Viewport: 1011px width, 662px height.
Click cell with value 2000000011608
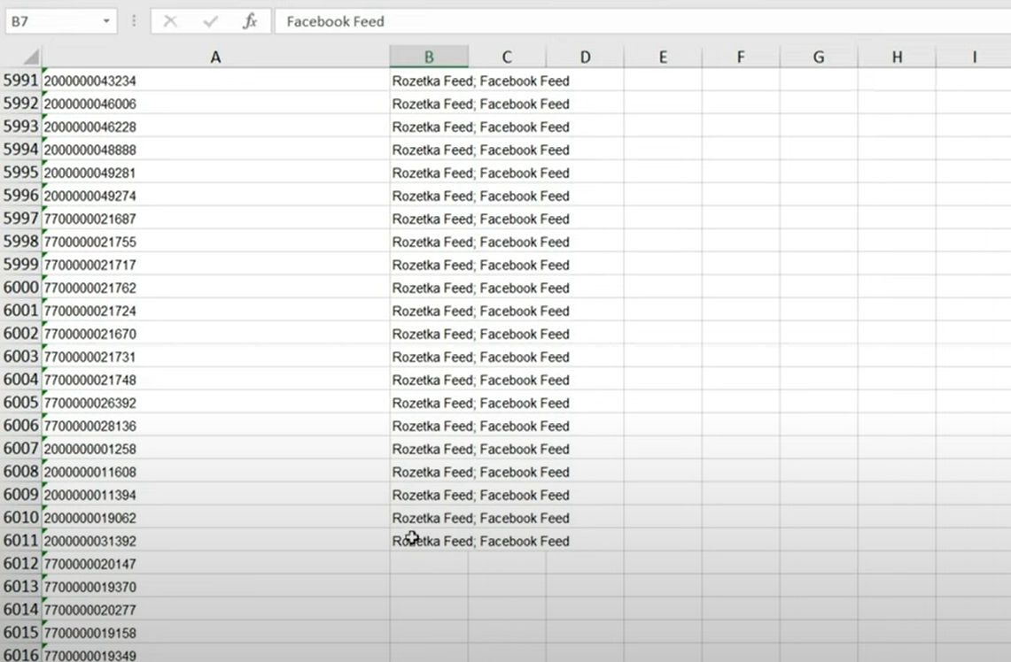pos(216,472)
